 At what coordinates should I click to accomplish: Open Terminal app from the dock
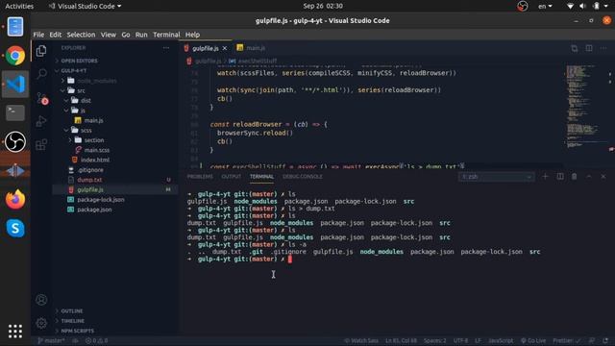[15, 113]
